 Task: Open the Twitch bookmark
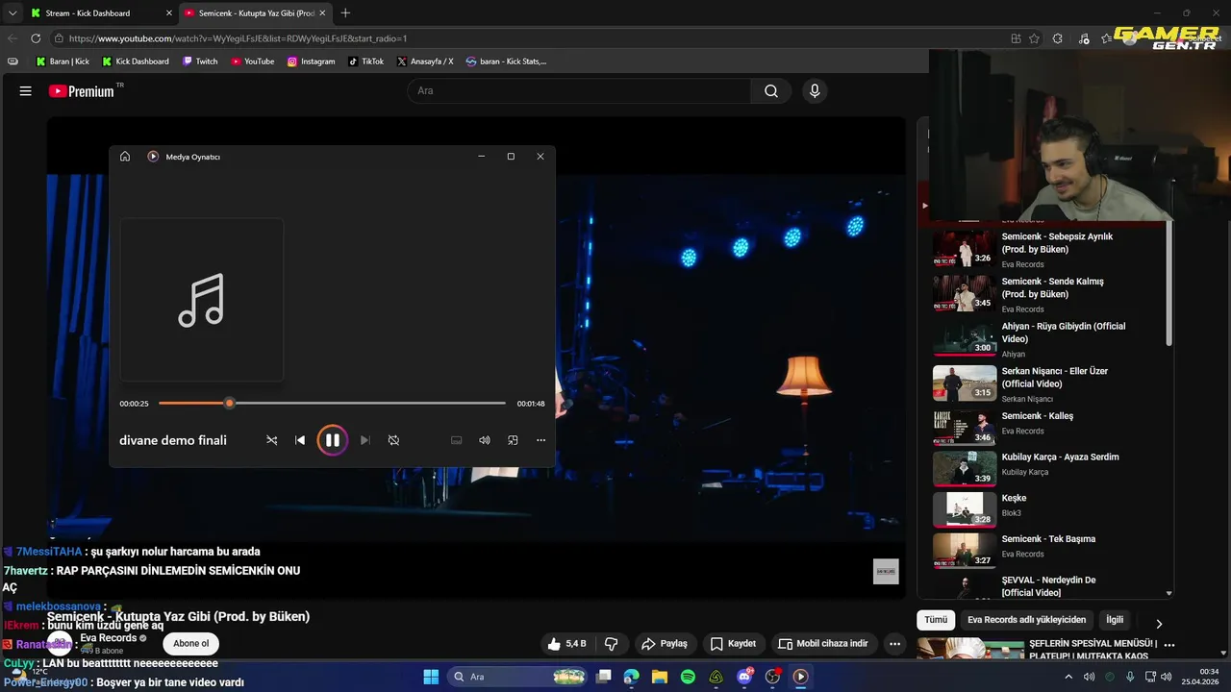click(x=200, y=62)
